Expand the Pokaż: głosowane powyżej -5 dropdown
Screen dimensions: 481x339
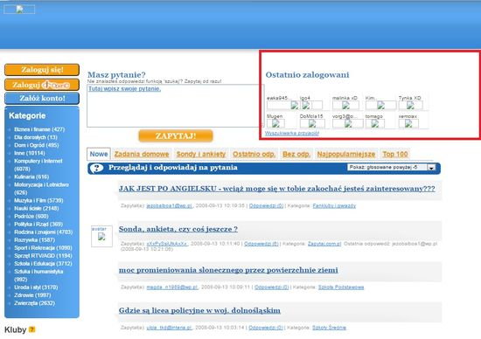point(392,168)
